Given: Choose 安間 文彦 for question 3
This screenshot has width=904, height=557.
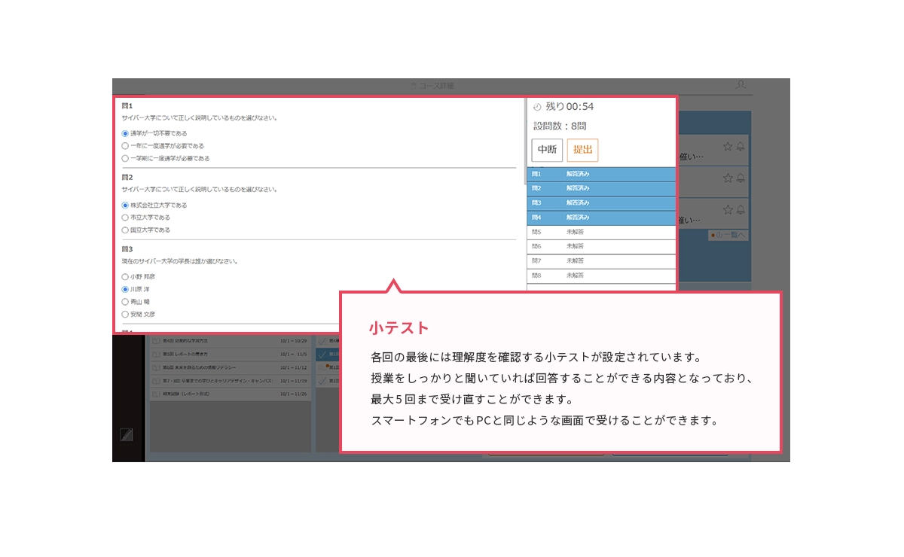Looking at the screenshot, I should click(x=125, y=314).
